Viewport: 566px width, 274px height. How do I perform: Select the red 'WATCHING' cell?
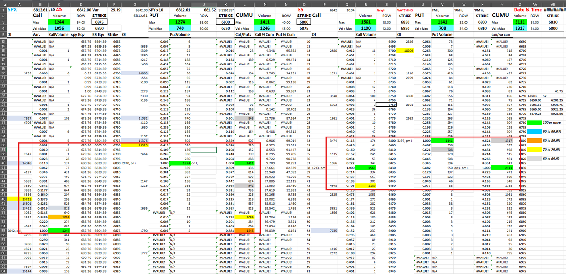tap(406, 10)
